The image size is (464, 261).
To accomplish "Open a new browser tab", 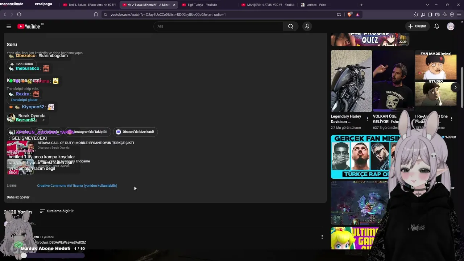I will tap(361, 5).
